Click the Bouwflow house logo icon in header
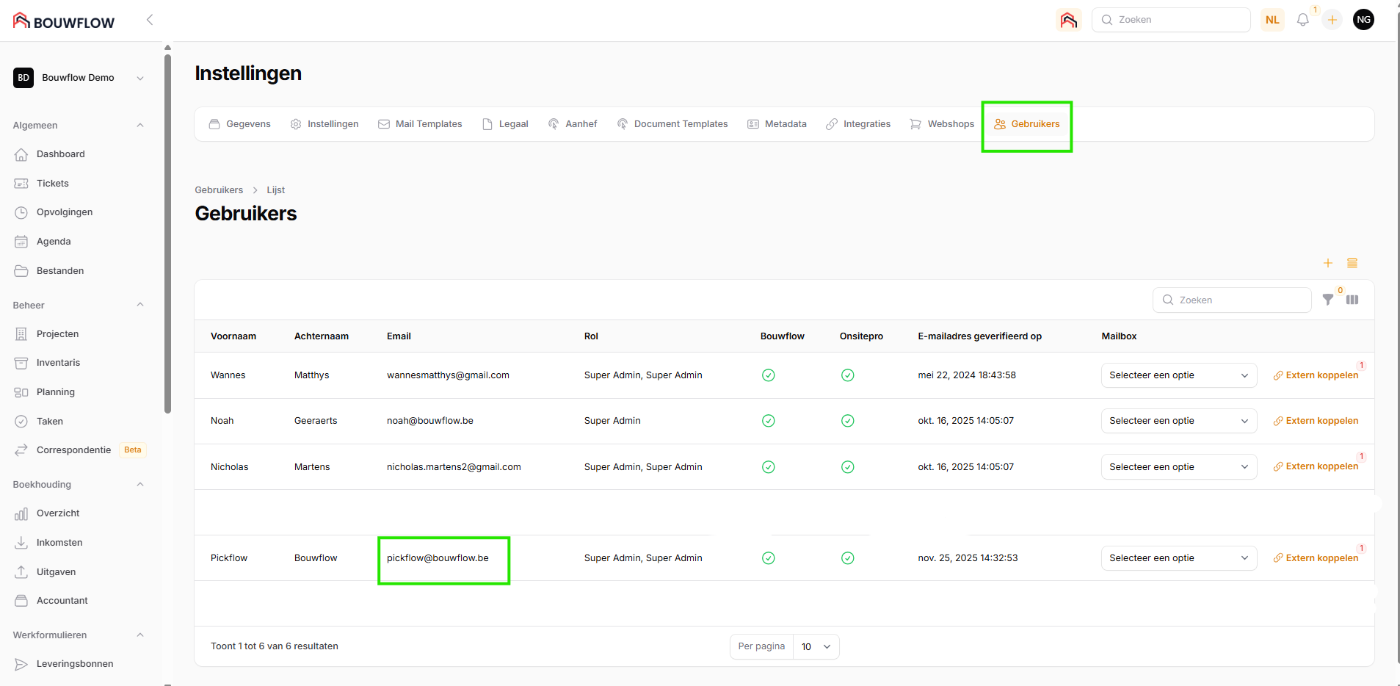Screen dimensions: 1400x686 point(1068,20)
